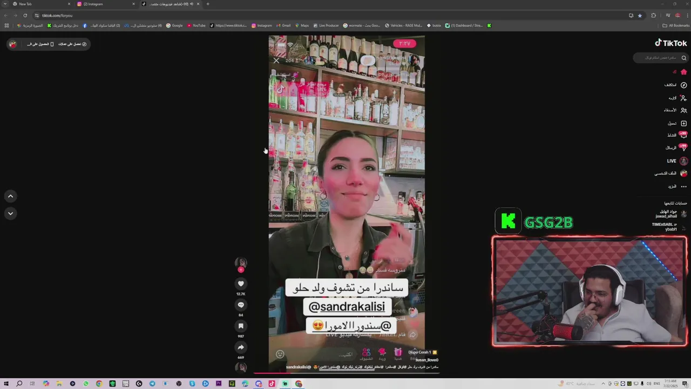Click the video progress bar at bottom
691x389 pixels.
pos(347,372)
